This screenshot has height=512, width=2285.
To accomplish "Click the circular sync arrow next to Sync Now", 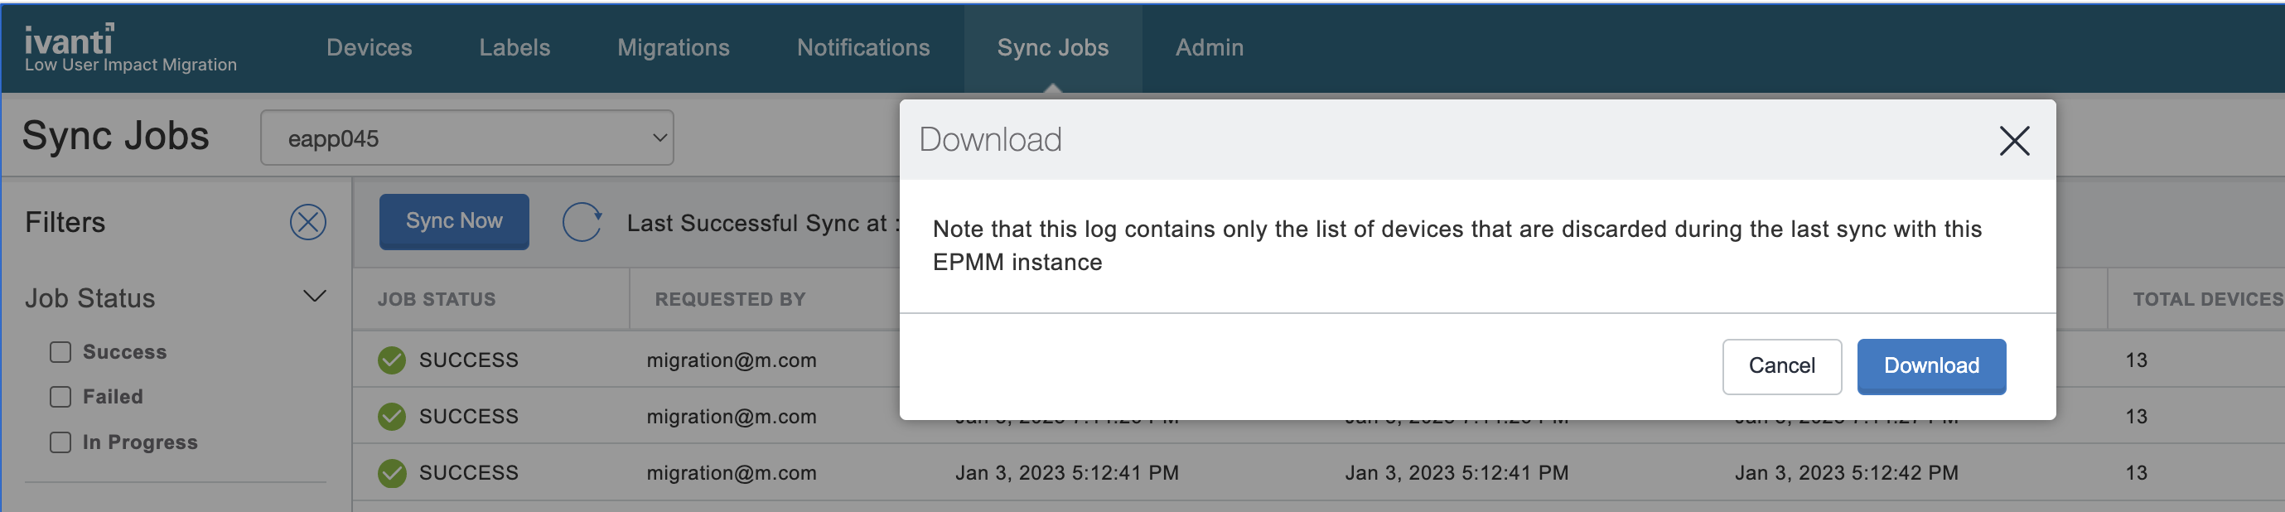I will pos(581,222).
